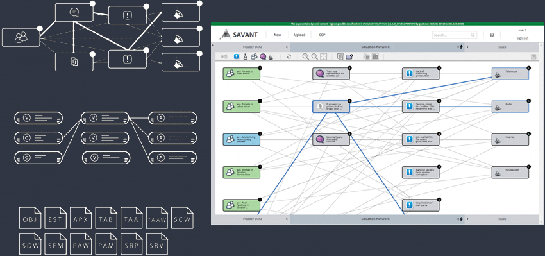Select 'Lack of trafficking prosecution' node
This screenshot has width=545, height=256.
[x=421, y=74]
